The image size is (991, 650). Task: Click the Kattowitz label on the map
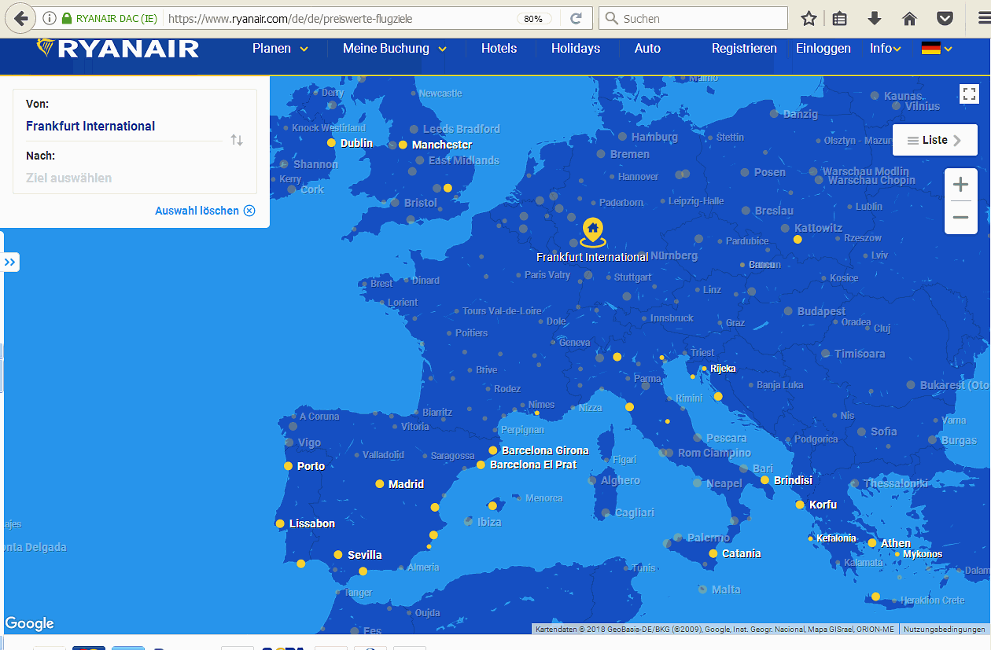pyautogui.click(x=818, y=228)
